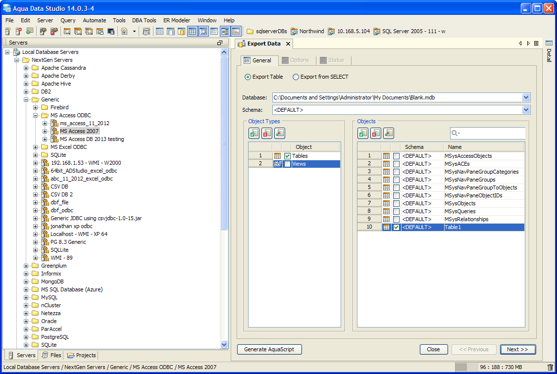Expand the Apache Cassandra folder
This screenshot has width=557, height=374.
pos(26,68)
